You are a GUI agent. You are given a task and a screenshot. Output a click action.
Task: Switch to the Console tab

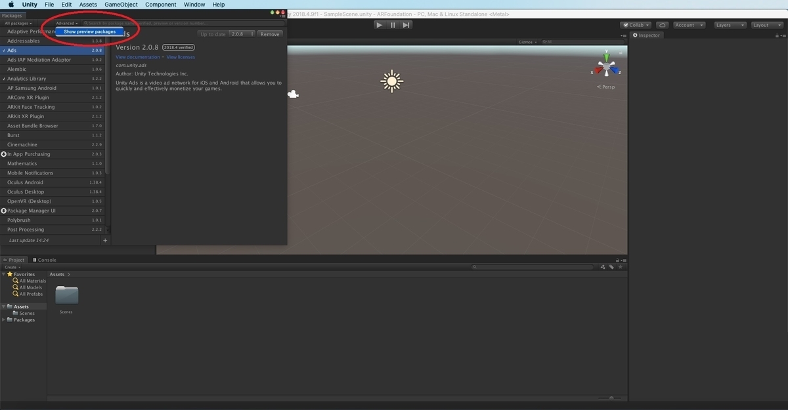click(44, 260)
